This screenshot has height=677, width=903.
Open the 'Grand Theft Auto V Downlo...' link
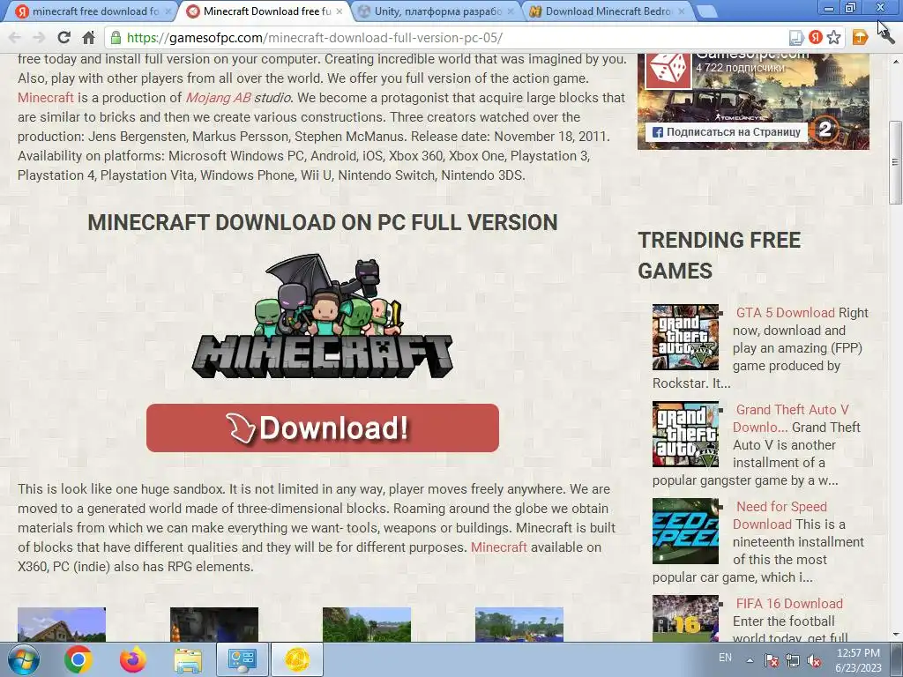coord(790,419)
